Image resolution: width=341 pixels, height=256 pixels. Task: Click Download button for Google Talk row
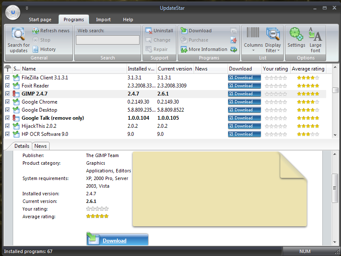244,118
